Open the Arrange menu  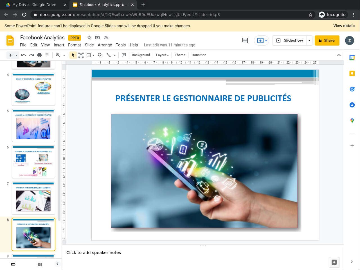(x=105, y=45)
